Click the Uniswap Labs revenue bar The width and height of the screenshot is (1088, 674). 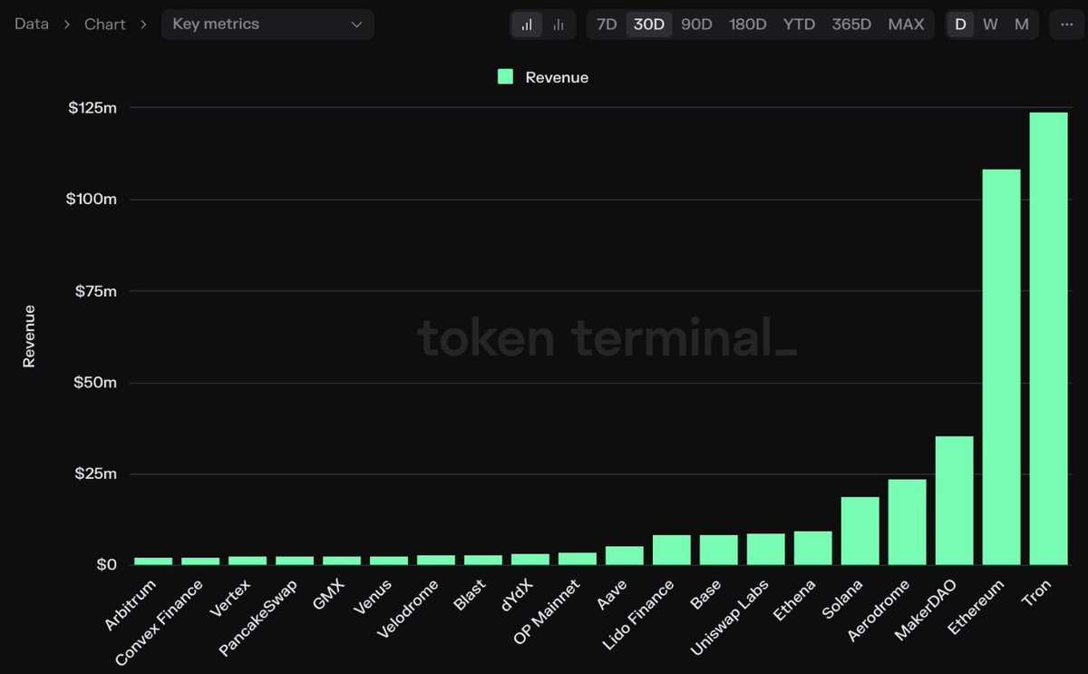(765, 550)
